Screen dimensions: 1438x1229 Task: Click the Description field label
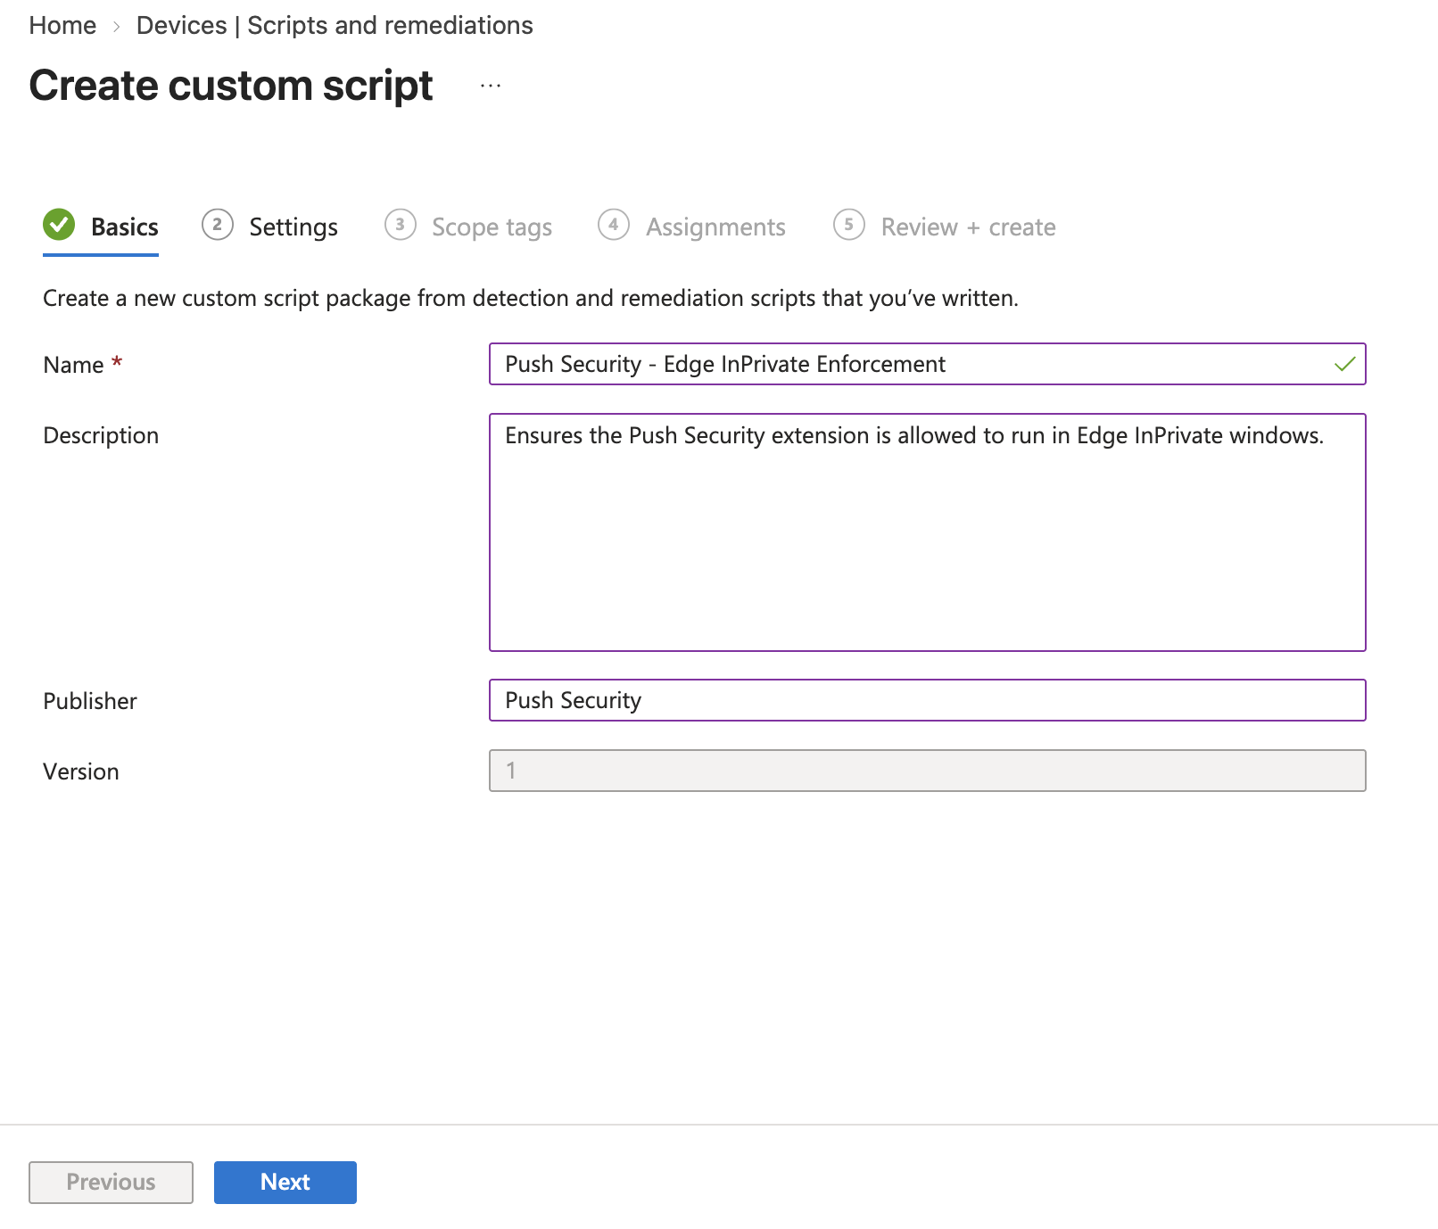(x=101, y=435)
